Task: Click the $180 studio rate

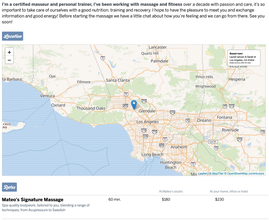Action: tap(166, 199)
